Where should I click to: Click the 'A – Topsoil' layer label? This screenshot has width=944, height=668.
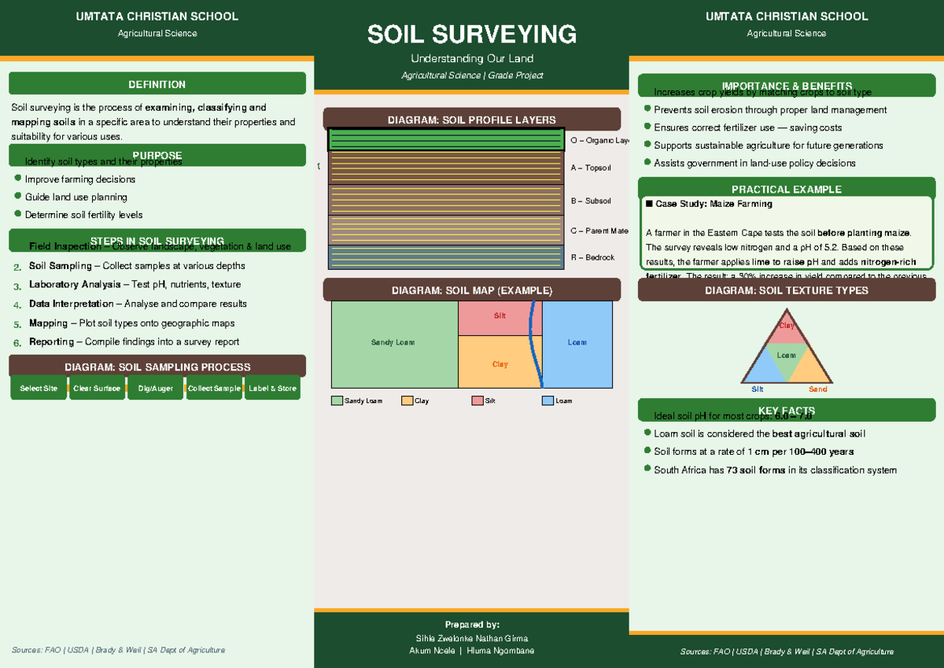[x=591, y=168]
